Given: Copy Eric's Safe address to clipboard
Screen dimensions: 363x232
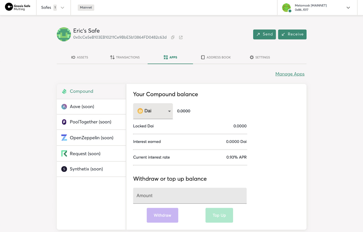Looking at the screenshot, I should tap(173, 37).
